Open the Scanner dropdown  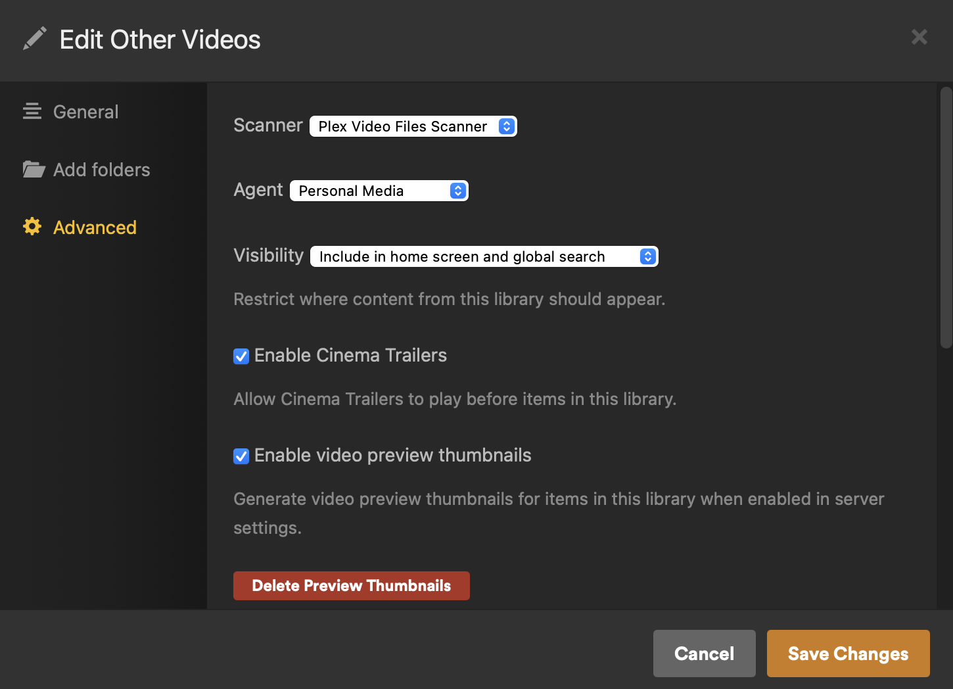pos(413,126)
